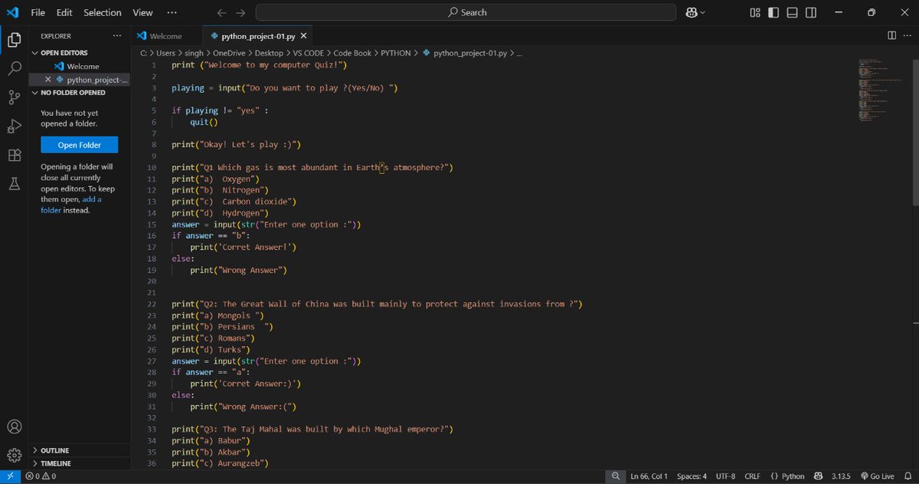Open the Accounts menu icon
The image size is (919, 484).
point(14,427)
